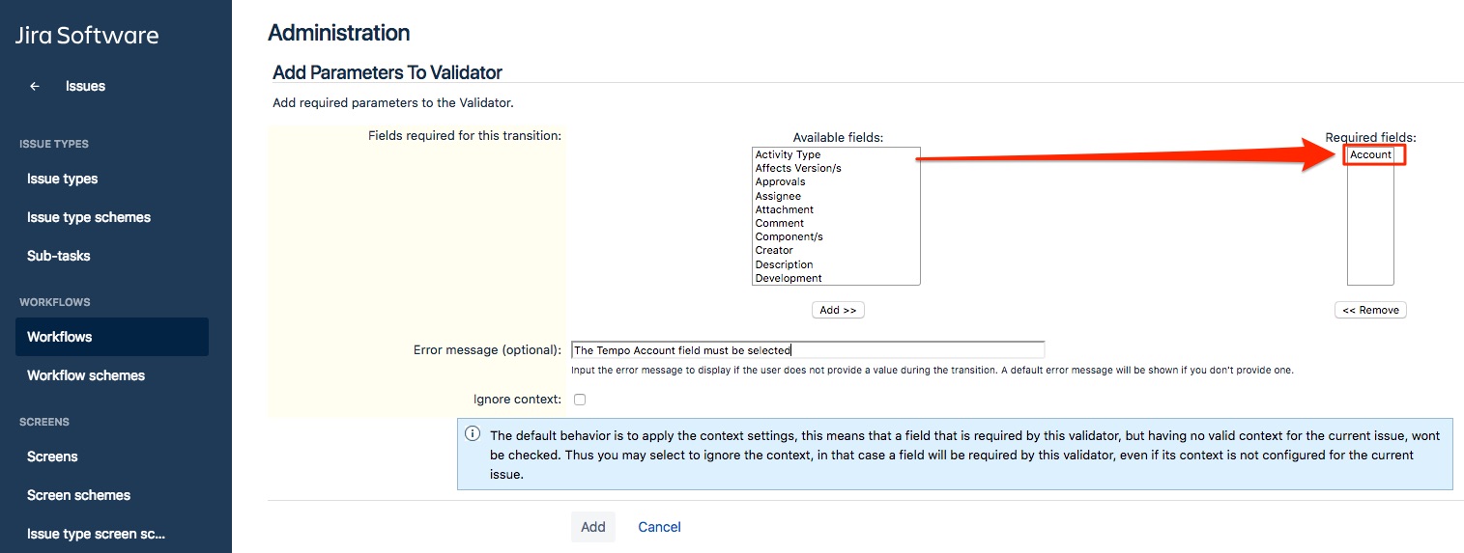Select Account in Required fields list
Viewport: 1464px width, 553px height.
click(x=1370, y=155)
